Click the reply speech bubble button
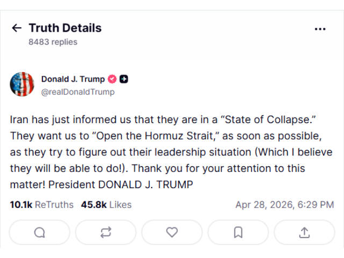The height and width of the screenshot is (258, 344). click(x=40, y=232)
